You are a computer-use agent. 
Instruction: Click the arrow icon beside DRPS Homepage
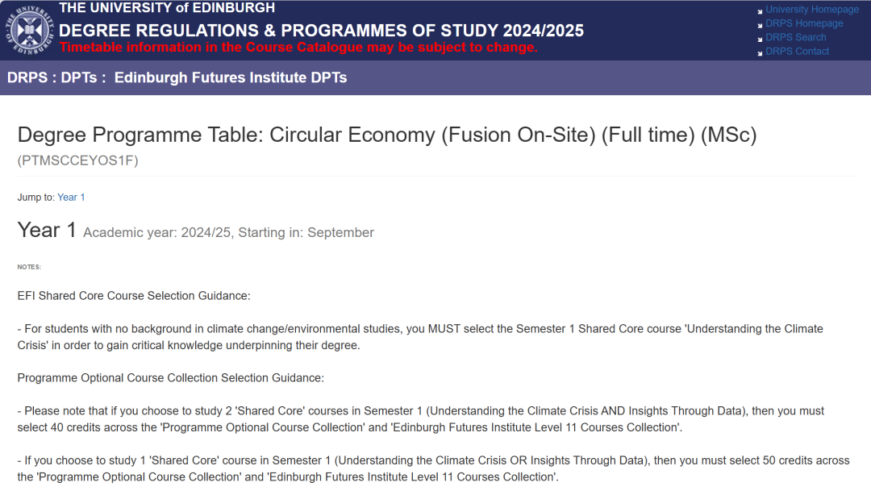click(760, 25)
